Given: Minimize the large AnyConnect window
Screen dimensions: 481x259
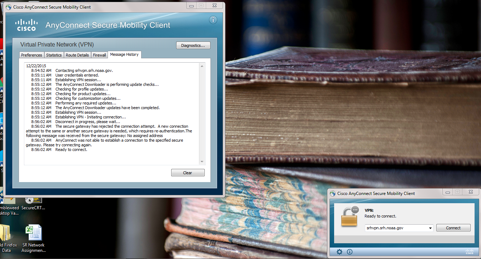Looking at the screenshot, I should 192,5.
